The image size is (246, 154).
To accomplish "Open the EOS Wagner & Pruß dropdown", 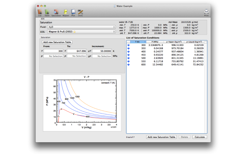I will (81, 32).
